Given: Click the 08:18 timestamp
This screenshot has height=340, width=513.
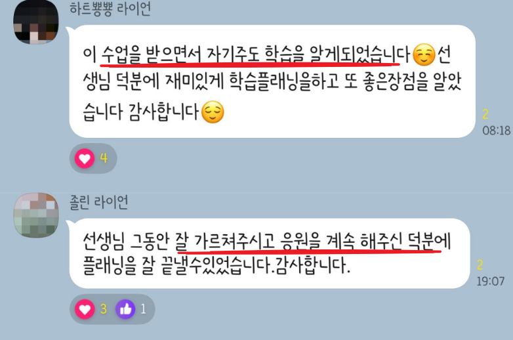Looking at the screenshot, I should tap(497, 131).
